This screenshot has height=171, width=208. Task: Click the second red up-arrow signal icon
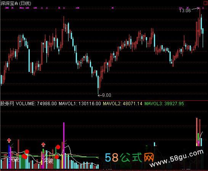pyautogui.click(x=43, y=145)
